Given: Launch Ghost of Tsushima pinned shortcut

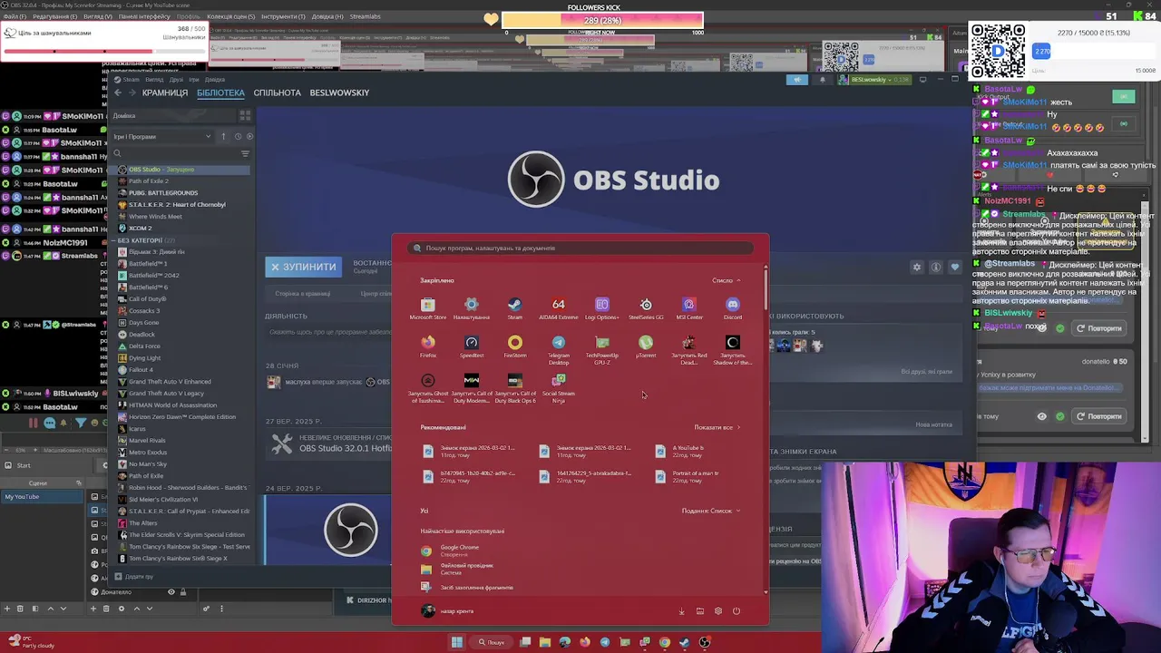Looking at the screenshot, I should click(427, 388).
